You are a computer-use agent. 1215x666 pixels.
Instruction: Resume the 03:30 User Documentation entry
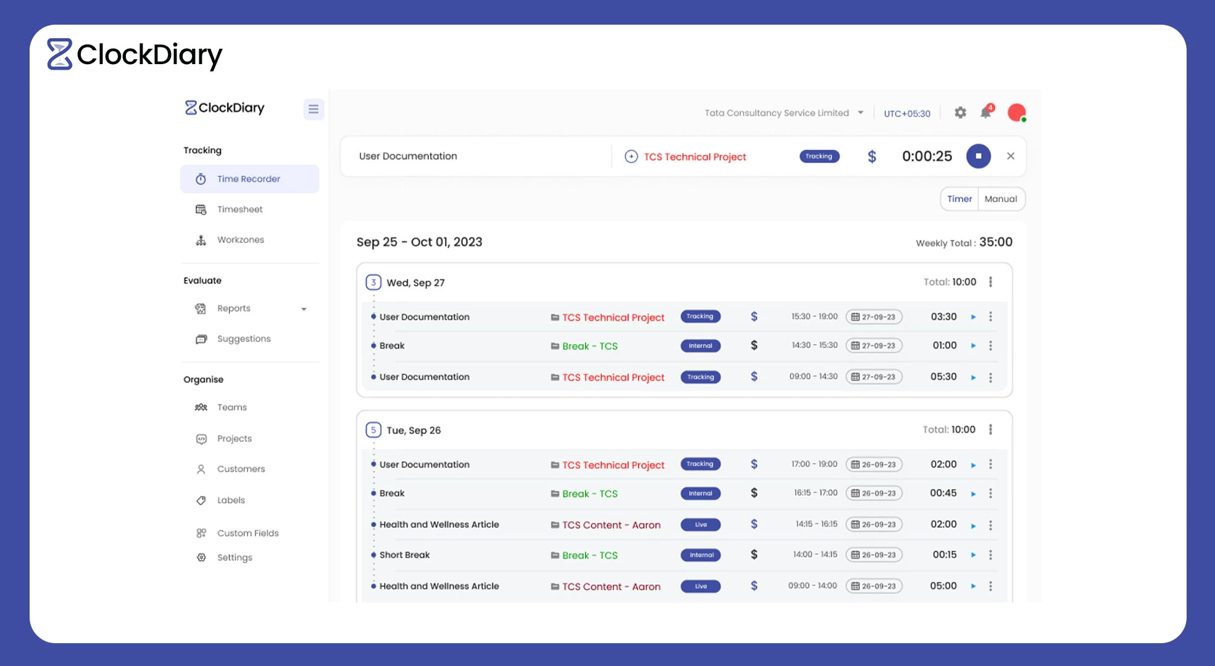coord(973,317)
